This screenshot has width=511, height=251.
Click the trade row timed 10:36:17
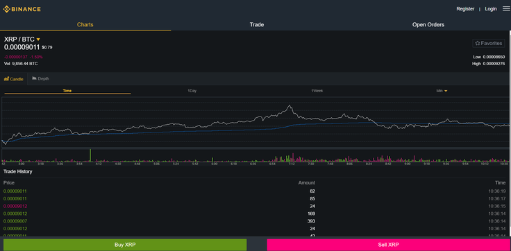click(255, 198)
